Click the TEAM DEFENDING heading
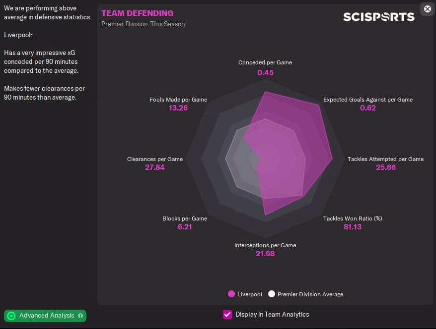Screen dimensions: 436x329 138,13
